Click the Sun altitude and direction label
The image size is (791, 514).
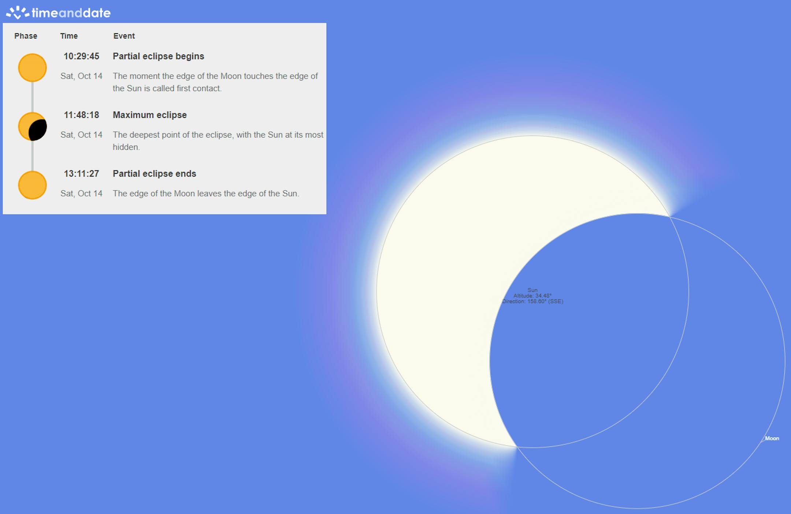click(x=532, y=296)
